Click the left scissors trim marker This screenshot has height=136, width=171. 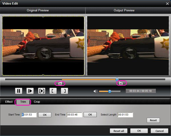[x=60, y=84]
